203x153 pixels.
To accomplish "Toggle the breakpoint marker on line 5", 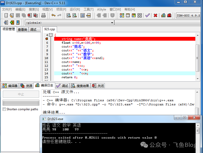I will (x=47, y=39).
